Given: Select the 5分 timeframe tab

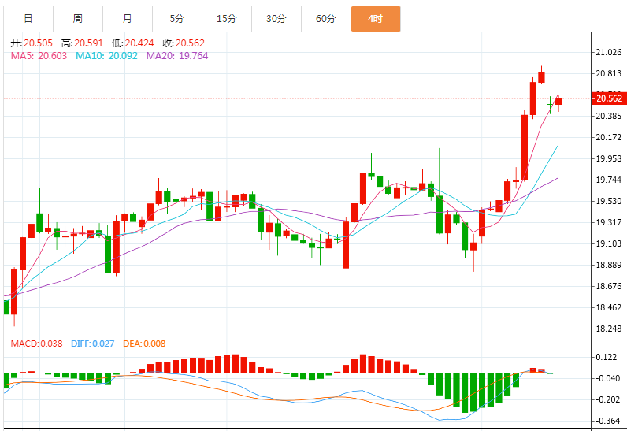Looking at the screenshot, I should 177,19.
